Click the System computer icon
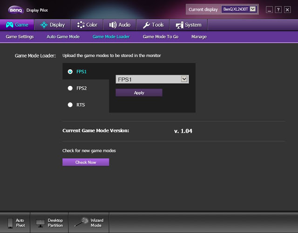 coord(180,25)
